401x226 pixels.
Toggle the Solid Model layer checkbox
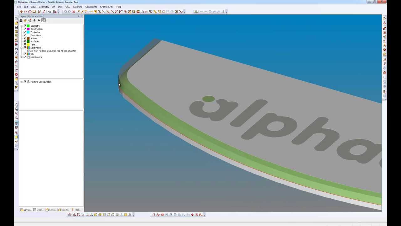tap(25, 48)
